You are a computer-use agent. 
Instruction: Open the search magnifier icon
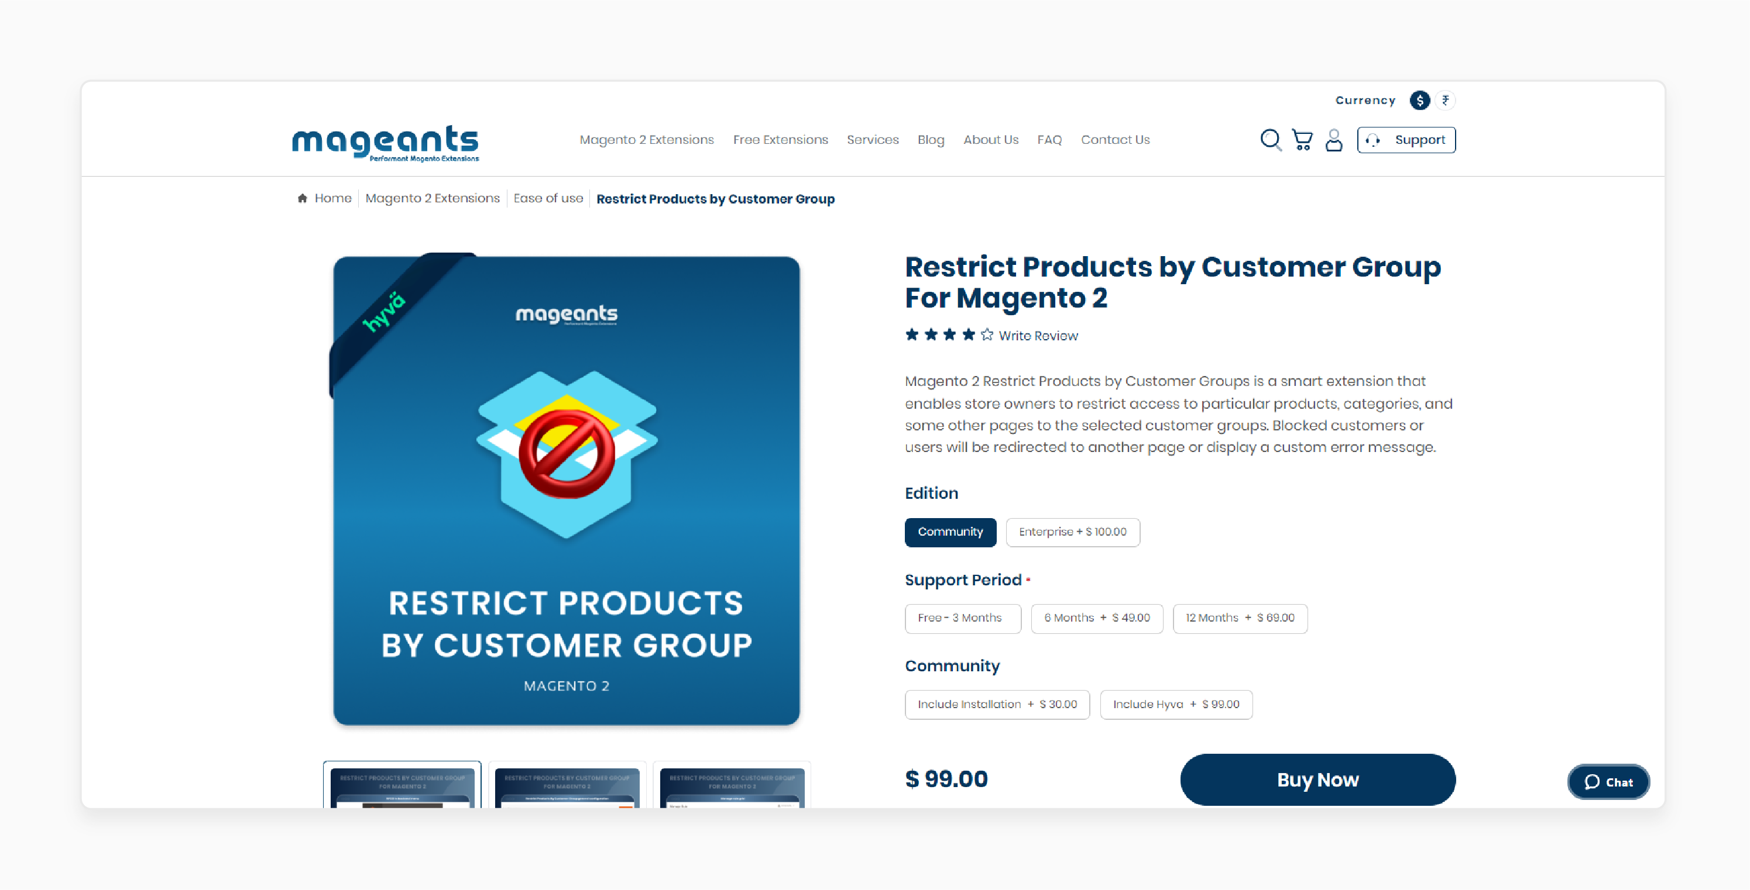1271,140
